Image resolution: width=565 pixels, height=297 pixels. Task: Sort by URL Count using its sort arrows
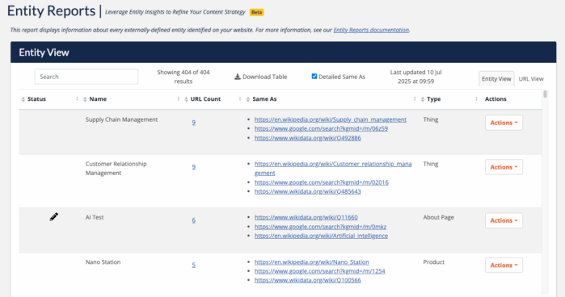(x=186, y=99)
